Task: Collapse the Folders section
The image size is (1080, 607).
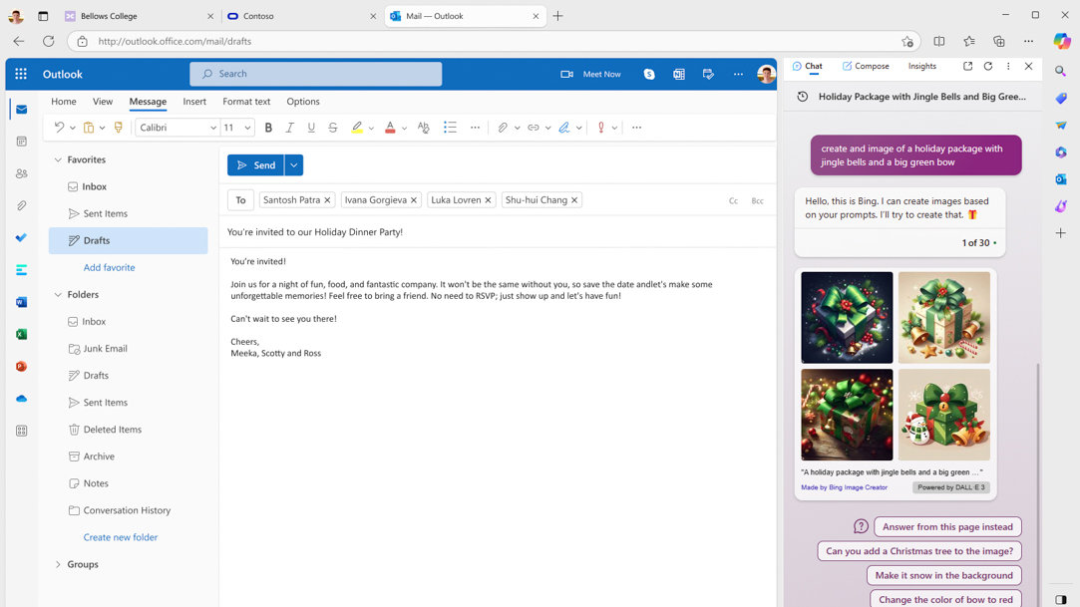Action: pyautogui.click(x=58, y=295)
